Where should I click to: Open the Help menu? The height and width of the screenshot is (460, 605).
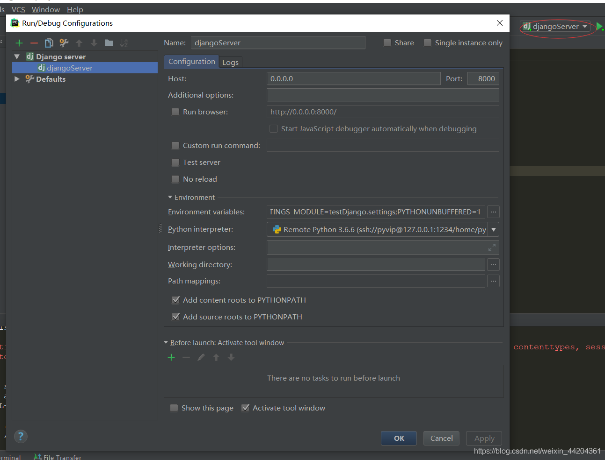click(x=75, y=10)
